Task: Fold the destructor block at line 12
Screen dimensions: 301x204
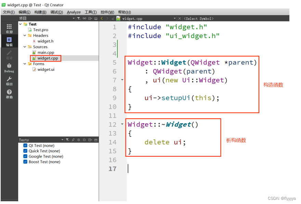Action: click(x=122, y=124)
